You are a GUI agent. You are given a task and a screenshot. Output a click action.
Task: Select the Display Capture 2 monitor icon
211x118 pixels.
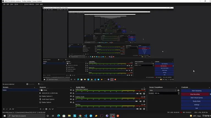[x=40, y=96]
